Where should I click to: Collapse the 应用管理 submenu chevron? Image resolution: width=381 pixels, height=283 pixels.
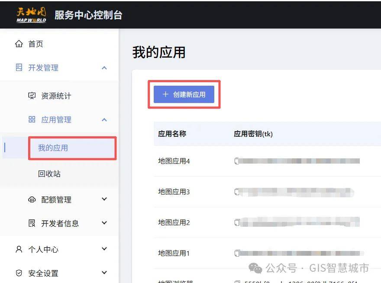click(104, 120)
